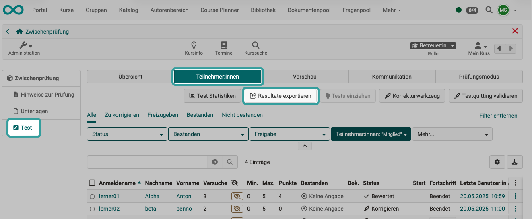Open table settings gear icon
The width and height of the screenshot is (532, 219).
pyautogui.click(x=497, y=162)
